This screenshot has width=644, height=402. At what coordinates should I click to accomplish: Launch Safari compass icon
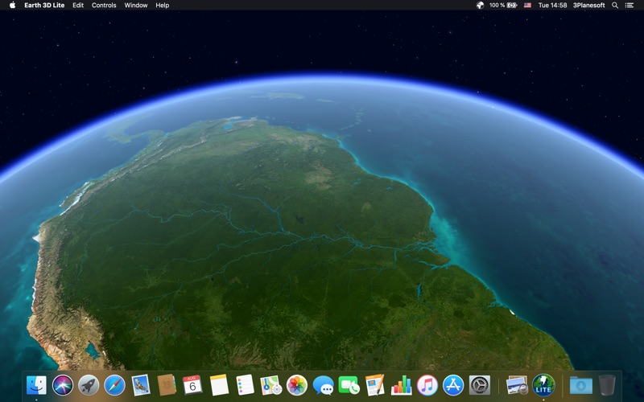[x=114, y=386]
